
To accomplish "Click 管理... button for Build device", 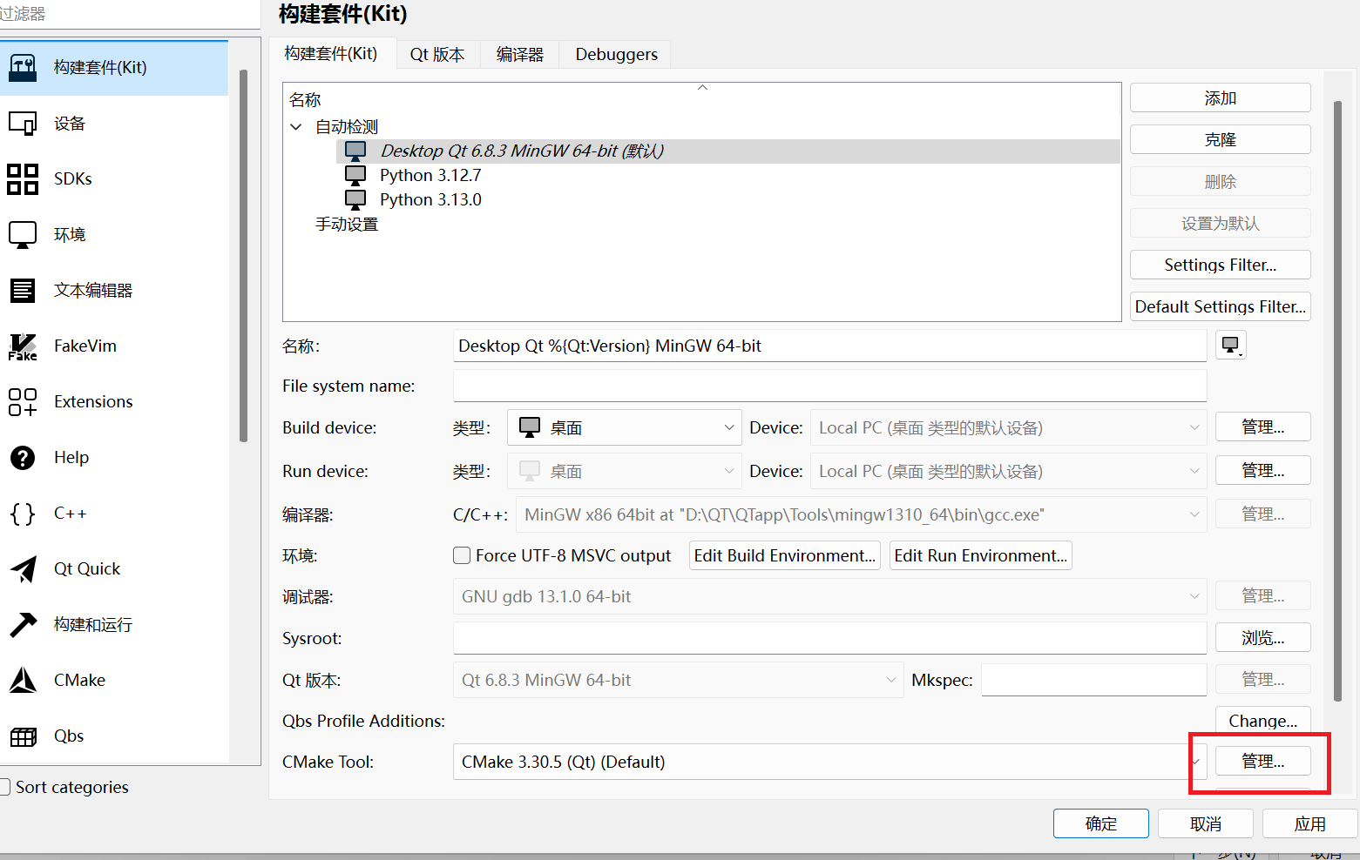I will [x=1263, y=427].
